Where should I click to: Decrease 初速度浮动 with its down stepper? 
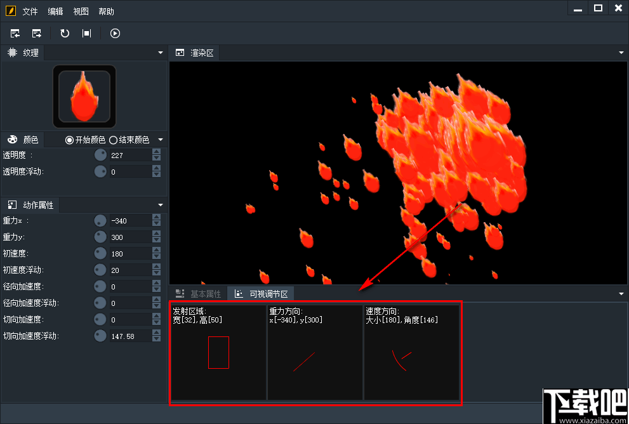(x=156, y=273)
